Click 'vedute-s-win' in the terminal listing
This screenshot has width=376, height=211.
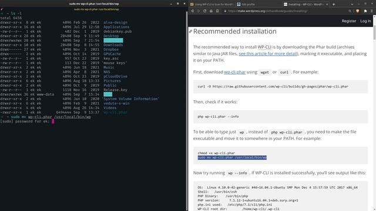116,103
